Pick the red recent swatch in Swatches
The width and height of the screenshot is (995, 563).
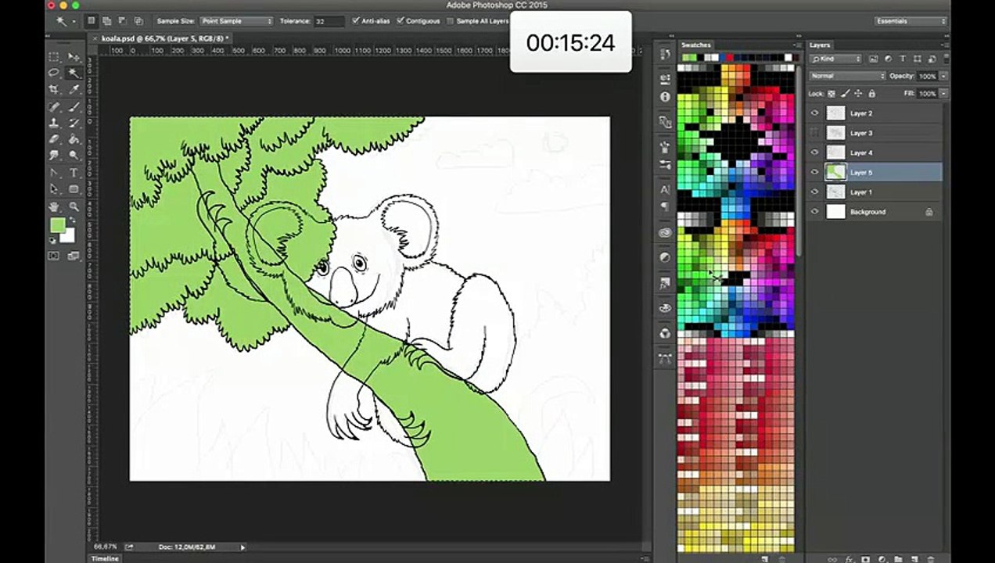730,57
